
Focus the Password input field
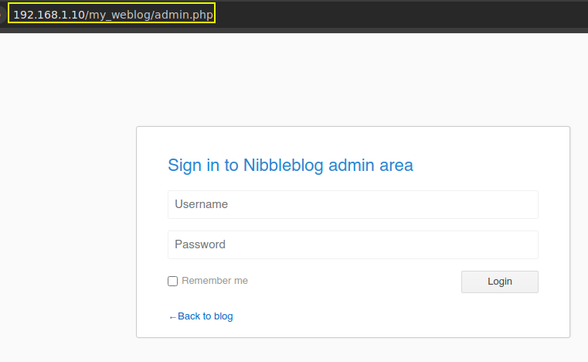pos(352,244)
